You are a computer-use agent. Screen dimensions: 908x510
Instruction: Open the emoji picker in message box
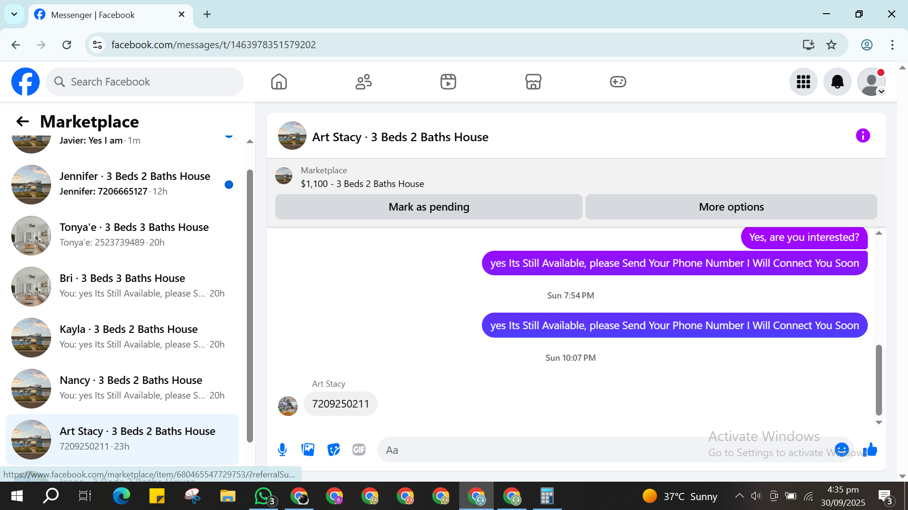click(x=842, y=450)
